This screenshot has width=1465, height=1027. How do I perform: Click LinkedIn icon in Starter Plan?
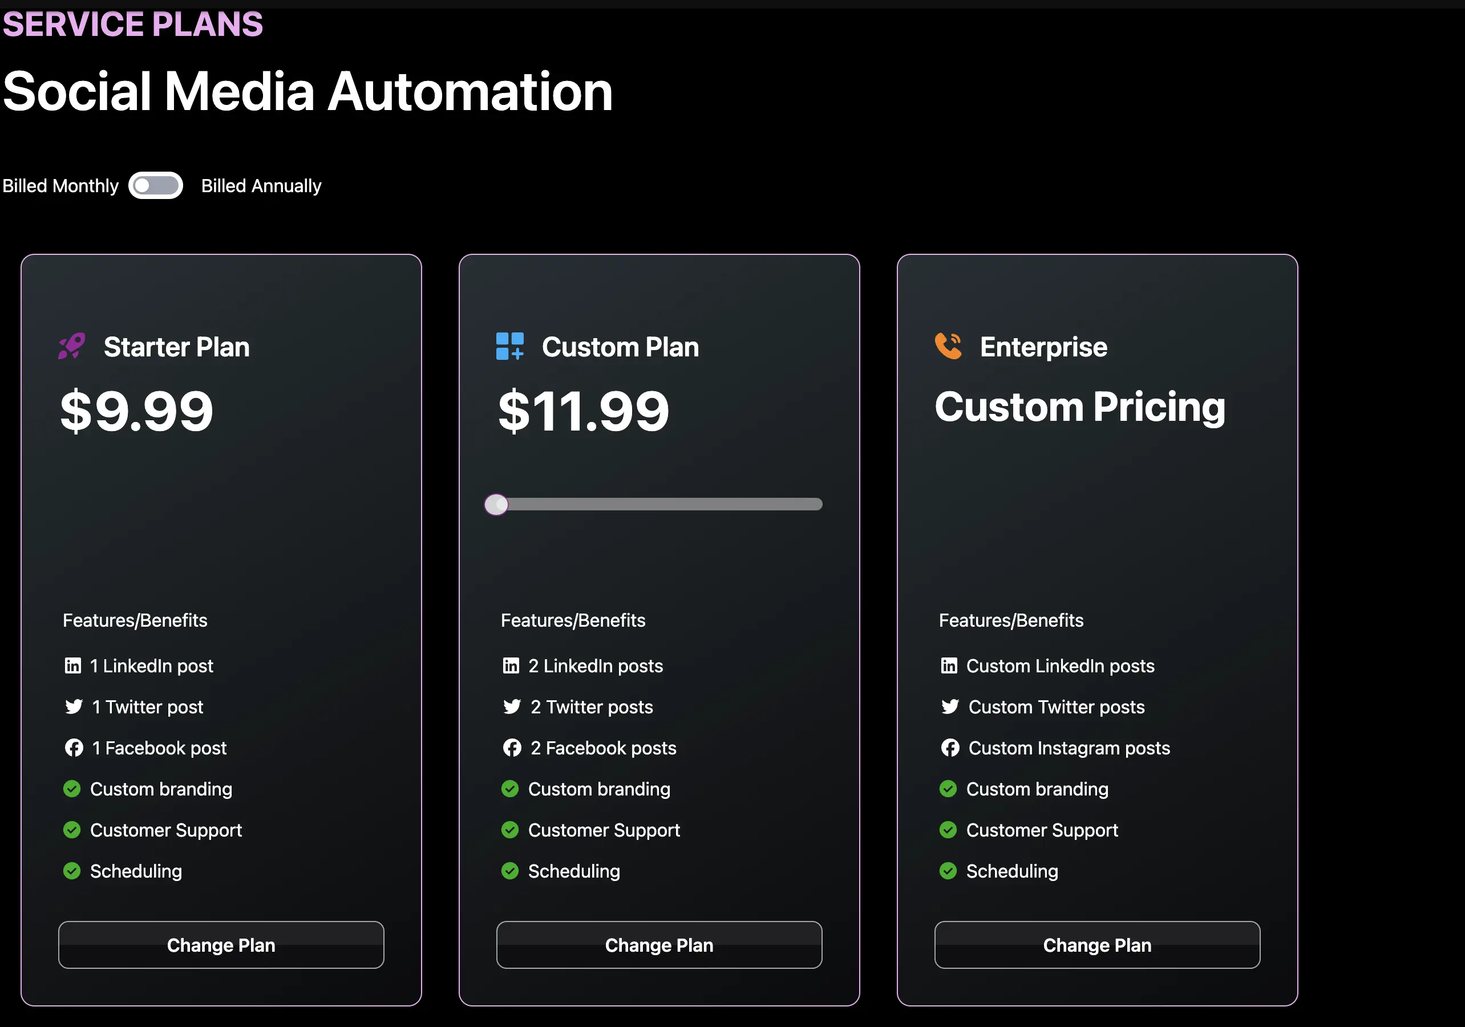point(73,665)
